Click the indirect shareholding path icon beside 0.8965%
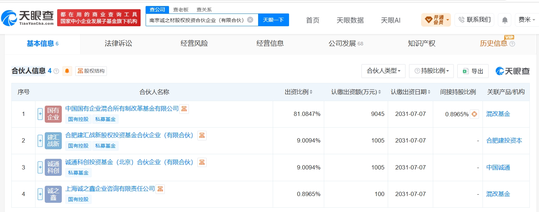 pyautogui.click(x=474, y=114)
